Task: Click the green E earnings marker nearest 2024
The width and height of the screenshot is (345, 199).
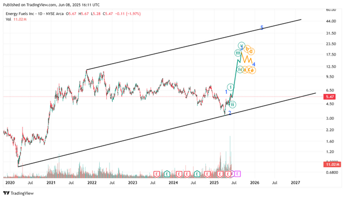Action: pyautogui.click(x=167, y=174)
